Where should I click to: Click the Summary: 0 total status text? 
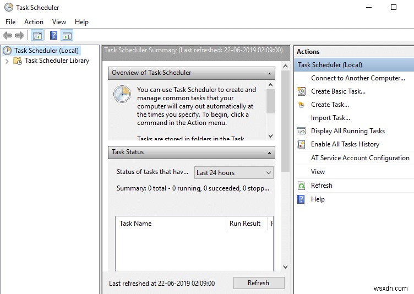point(193,188)
